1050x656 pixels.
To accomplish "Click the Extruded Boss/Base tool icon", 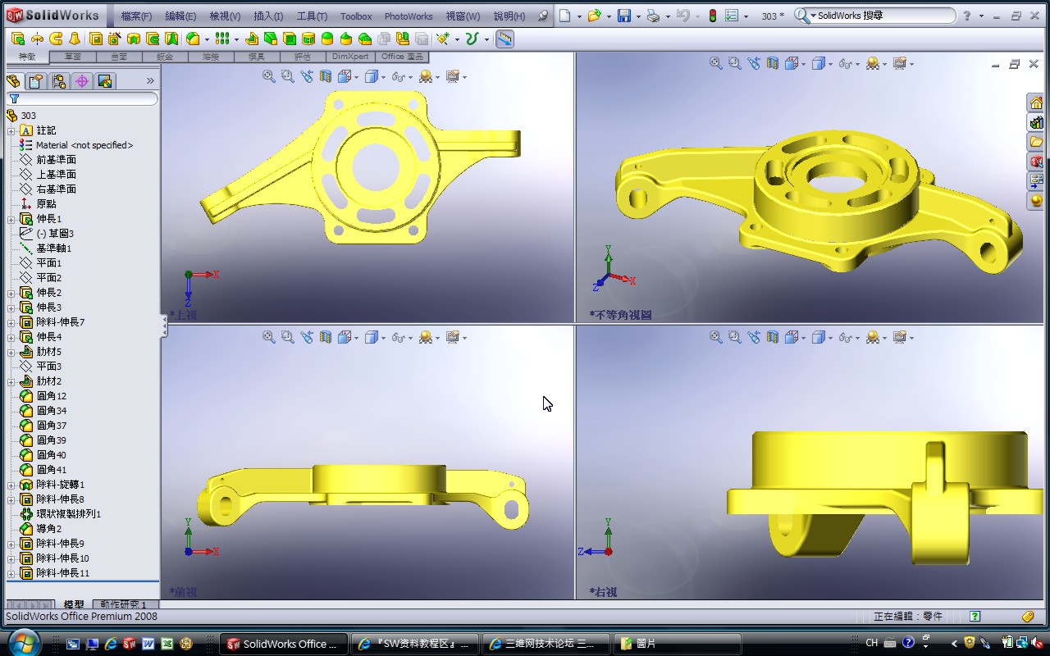I will (17, 39).
